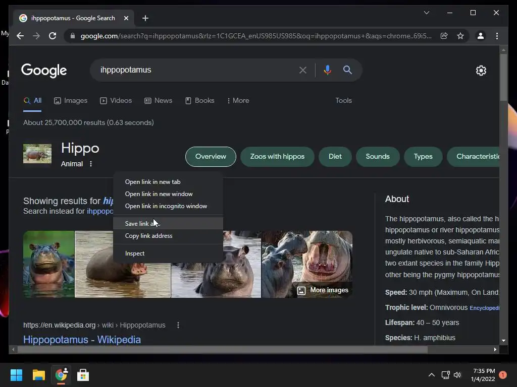517x387 pixels.
Task: Open Microsoft Store from the taskbar
Action: click(x=83, y=375)
